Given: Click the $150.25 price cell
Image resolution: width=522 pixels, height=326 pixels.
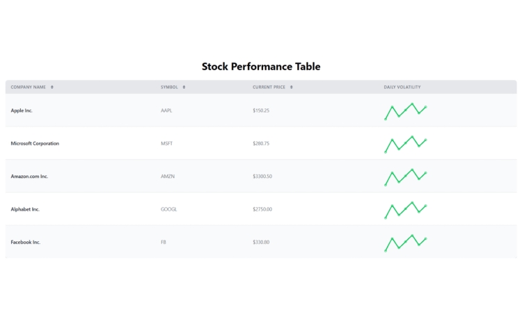Looking at the screenshot, I should click(x=261, y=111).
